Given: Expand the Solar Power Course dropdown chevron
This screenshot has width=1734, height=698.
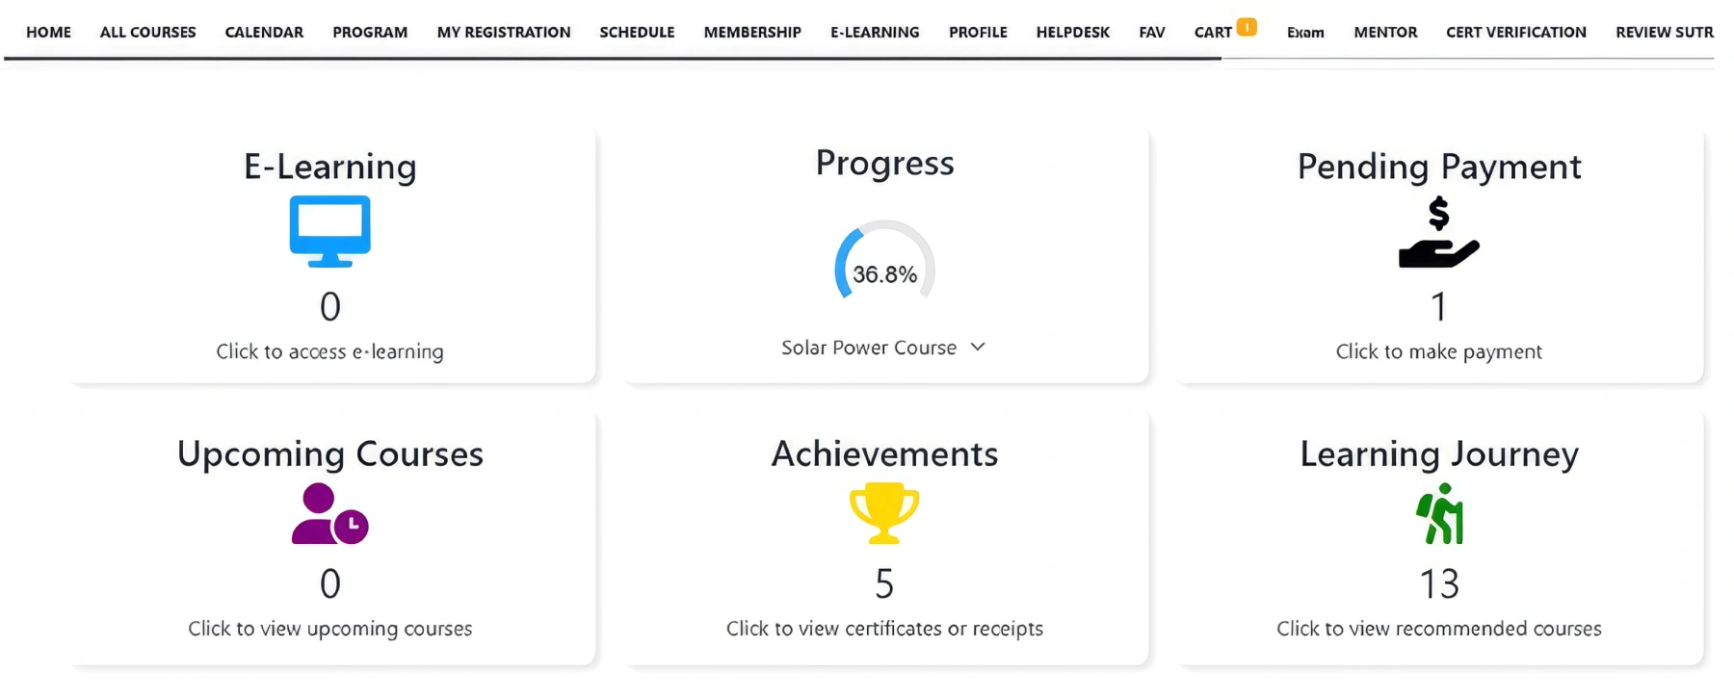Looking at the screenshot, I should (x=978, y=347).
